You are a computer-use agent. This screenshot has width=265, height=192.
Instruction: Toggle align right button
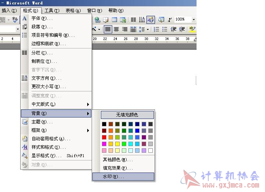[x=125, y=29]
